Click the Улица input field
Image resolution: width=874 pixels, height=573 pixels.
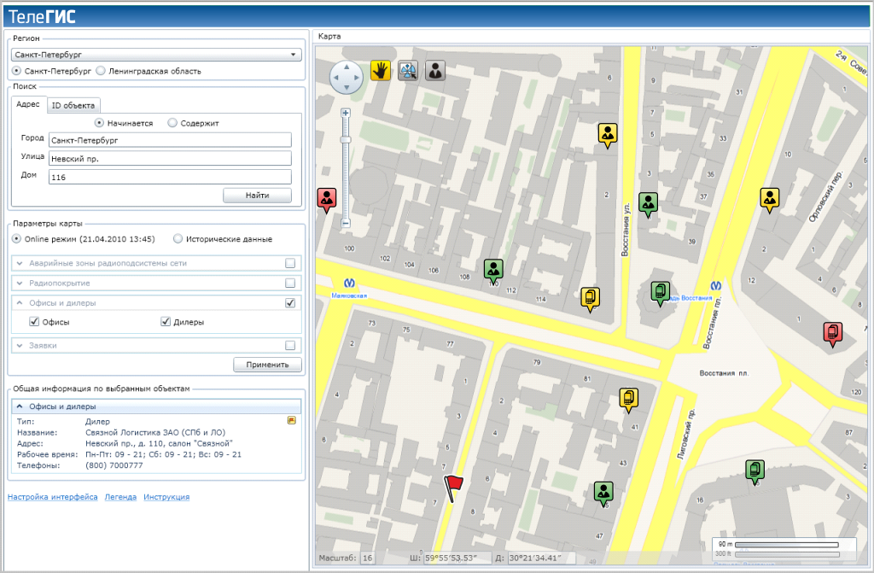point(170,158)
